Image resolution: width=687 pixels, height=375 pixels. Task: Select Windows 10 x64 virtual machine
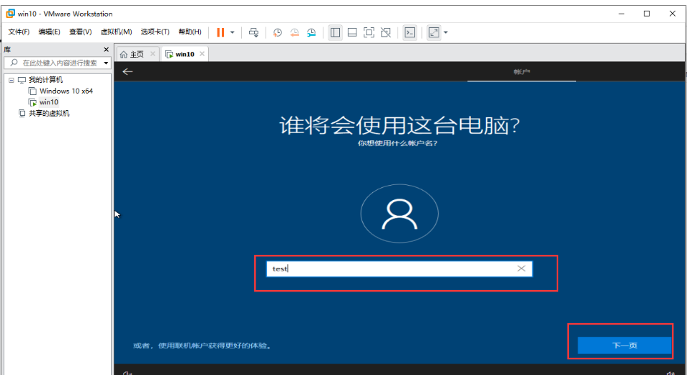pyautogui.click(x=66, y=91)
